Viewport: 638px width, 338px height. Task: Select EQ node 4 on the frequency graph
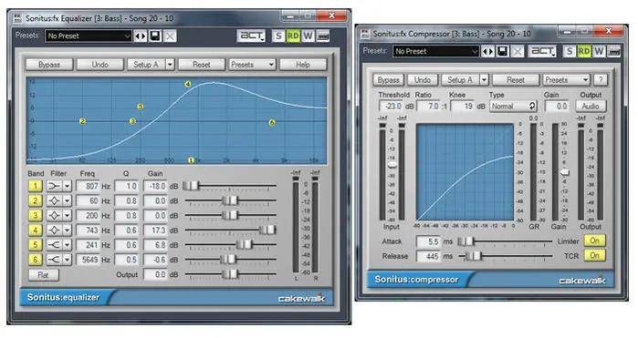188,84
